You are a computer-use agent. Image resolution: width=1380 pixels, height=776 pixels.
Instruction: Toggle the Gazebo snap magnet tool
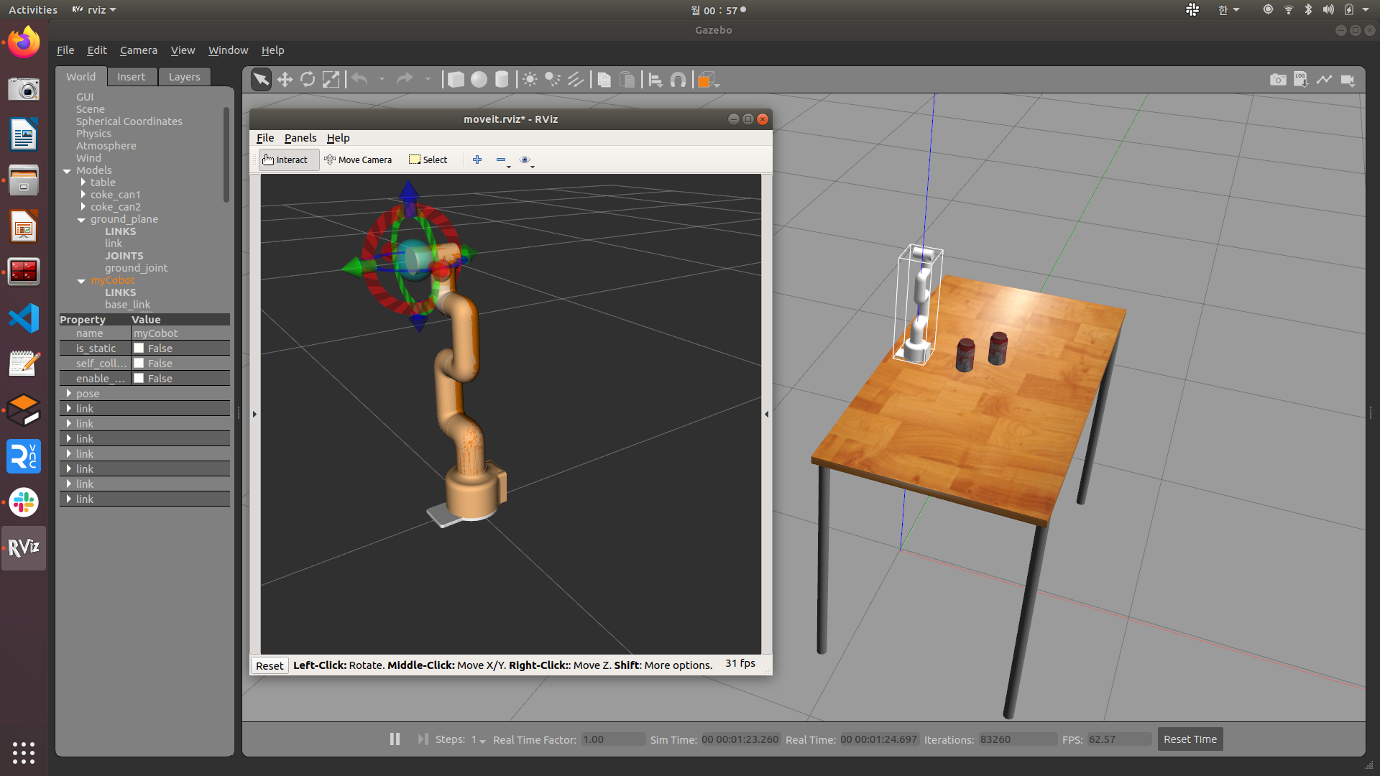click(678, 79)
